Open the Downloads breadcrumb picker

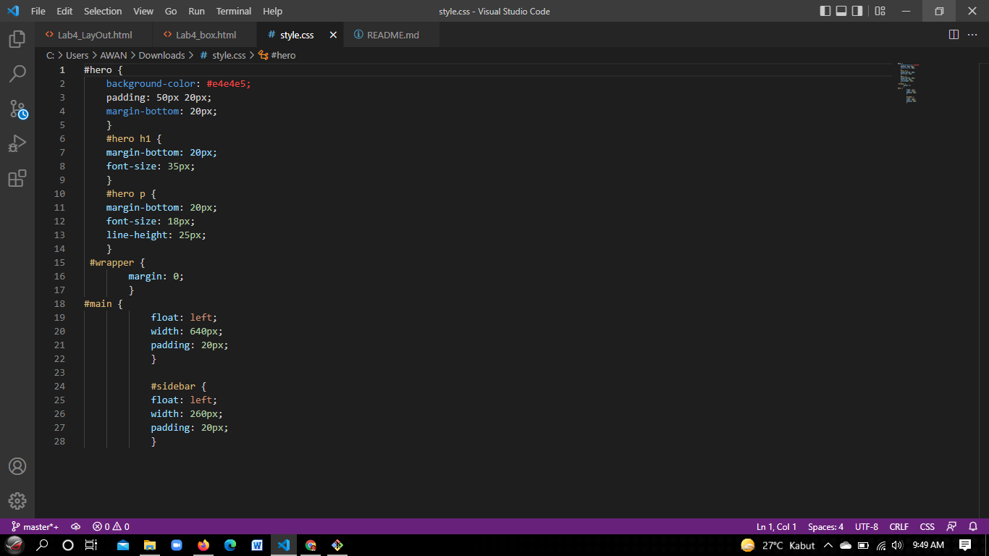click(161, 54)
